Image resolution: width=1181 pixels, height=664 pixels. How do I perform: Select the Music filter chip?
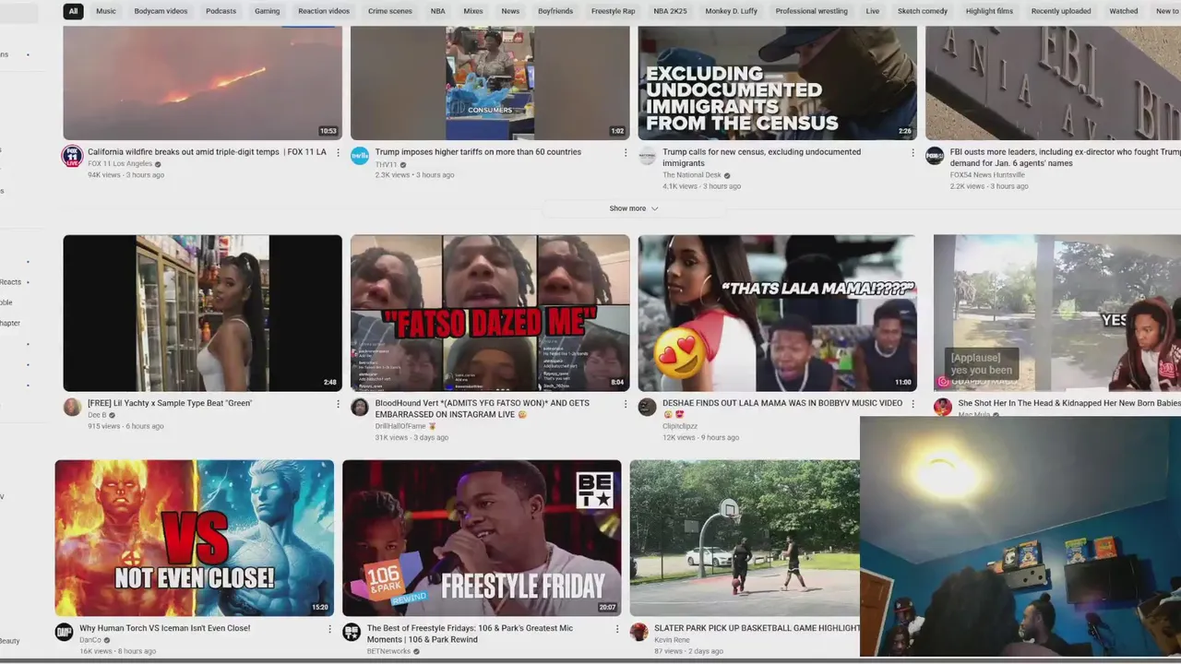tap(106, 11)
